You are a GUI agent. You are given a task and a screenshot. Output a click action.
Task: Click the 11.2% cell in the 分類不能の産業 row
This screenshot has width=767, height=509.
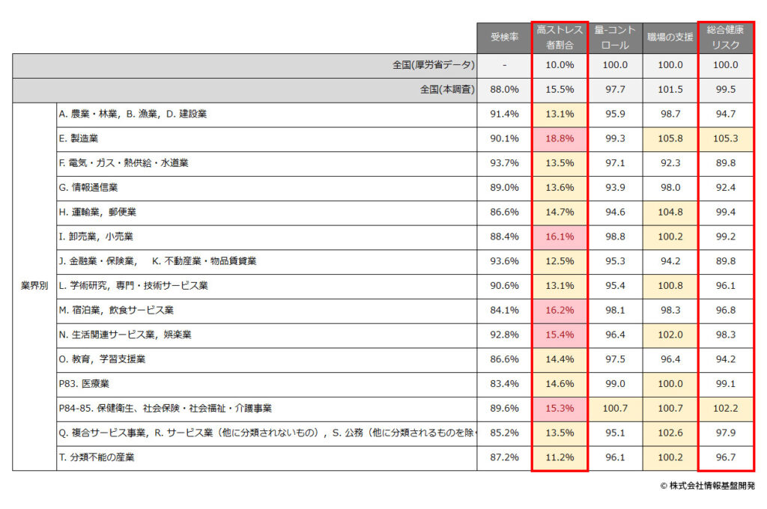(x=560, y=457)
